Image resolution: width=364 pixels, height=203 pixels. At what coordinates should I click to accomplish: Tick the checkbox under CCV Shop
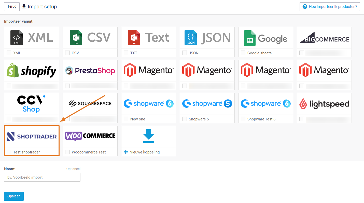click(9, 119)
